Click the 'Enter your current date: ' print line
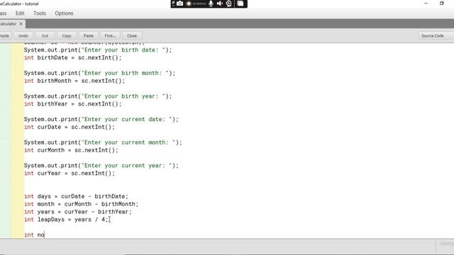This screenshot has height=255, width=454. click(101, 119)
